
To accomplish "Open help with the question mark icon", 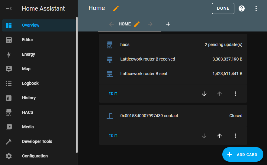I will click(x=241, y=8).
